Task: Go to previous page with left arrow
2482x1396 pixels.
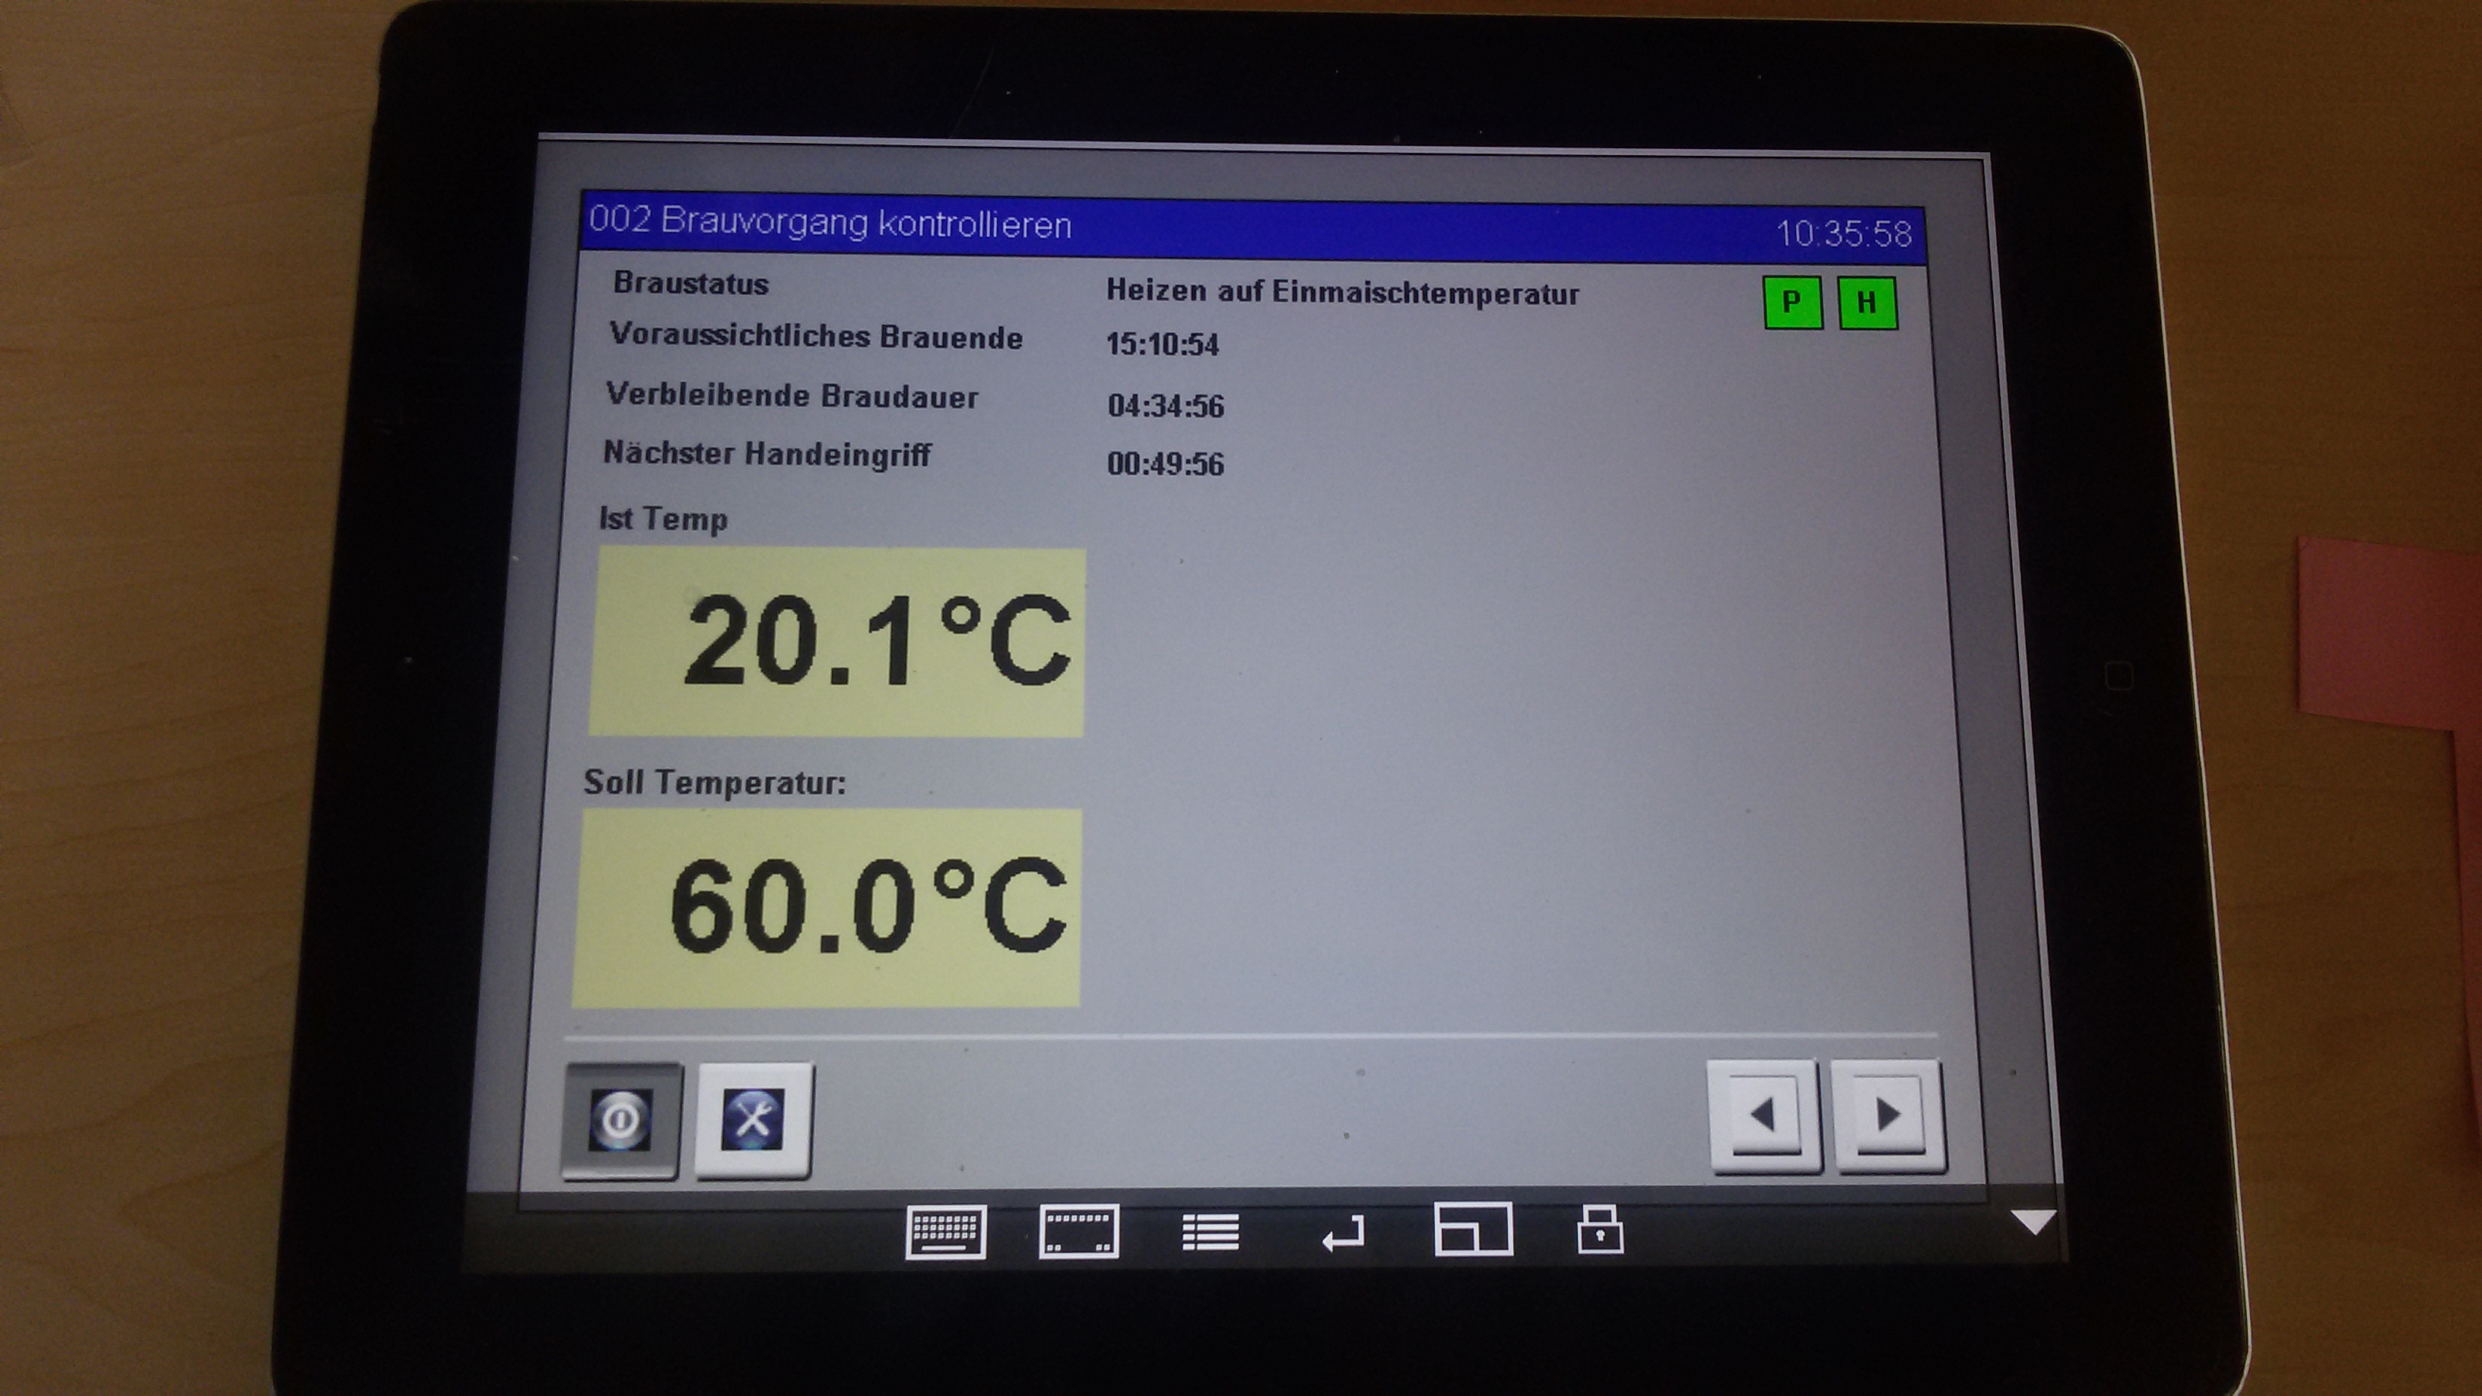Action: click(1763, 1115)
